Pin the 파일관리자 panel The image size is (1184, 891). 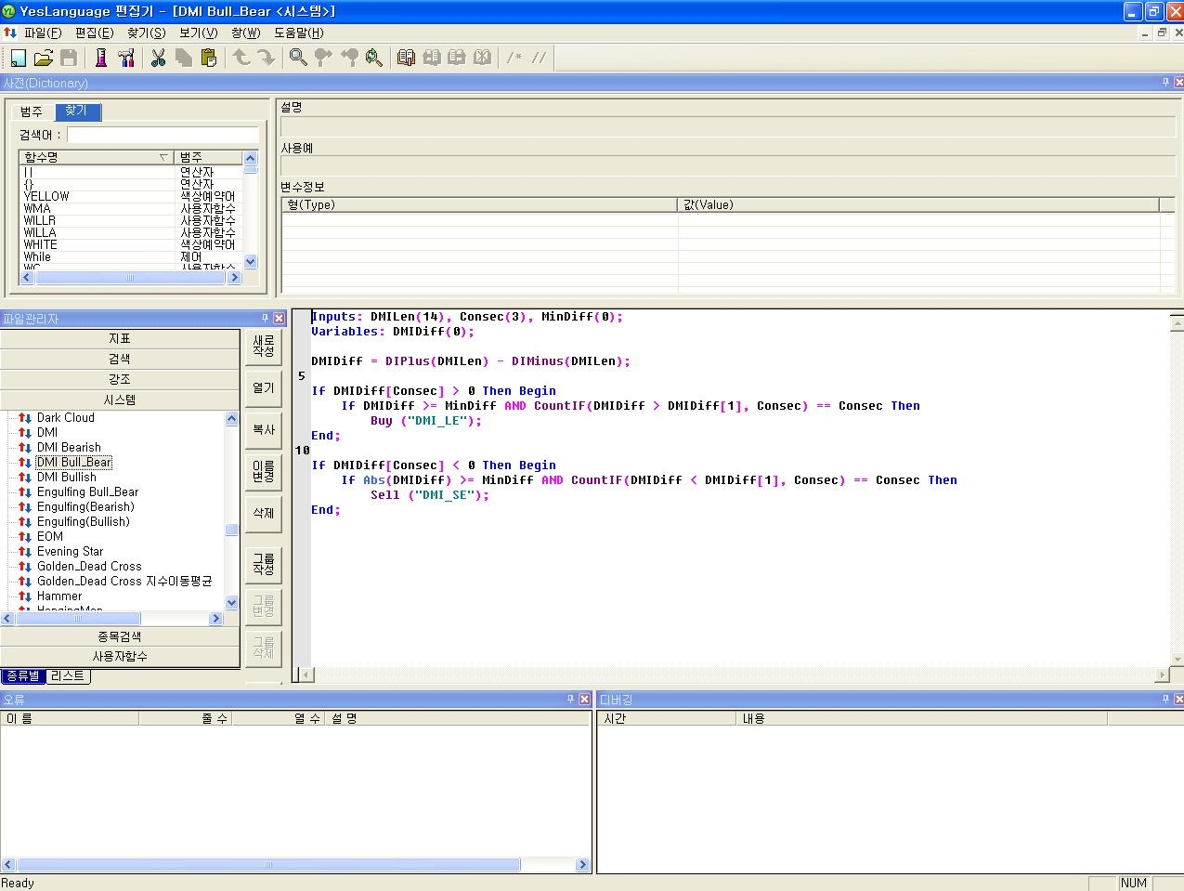(265, 318)
